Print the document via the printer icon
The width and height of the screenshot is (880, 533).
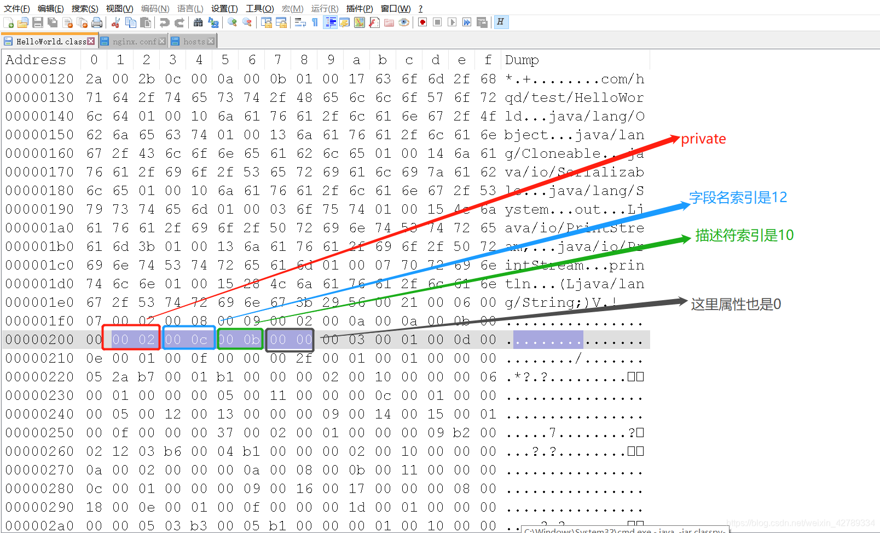(x=97, y=22)
